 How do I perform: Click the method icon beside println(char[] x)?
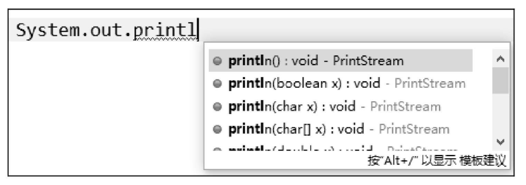pos(217,129)
